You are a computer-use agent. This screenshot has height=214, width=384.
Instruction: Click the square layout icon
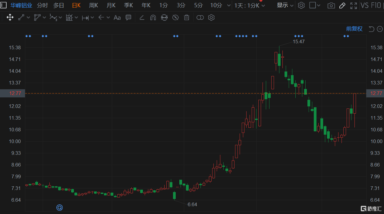click(313, 5)
